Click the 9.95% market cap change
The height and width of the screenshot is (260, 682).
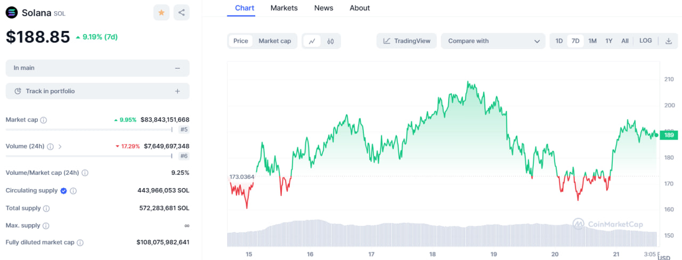[125, 120]
